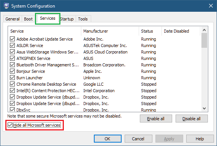
Task: Sort by the Manufacturer column header
Action: pos(110,31)
